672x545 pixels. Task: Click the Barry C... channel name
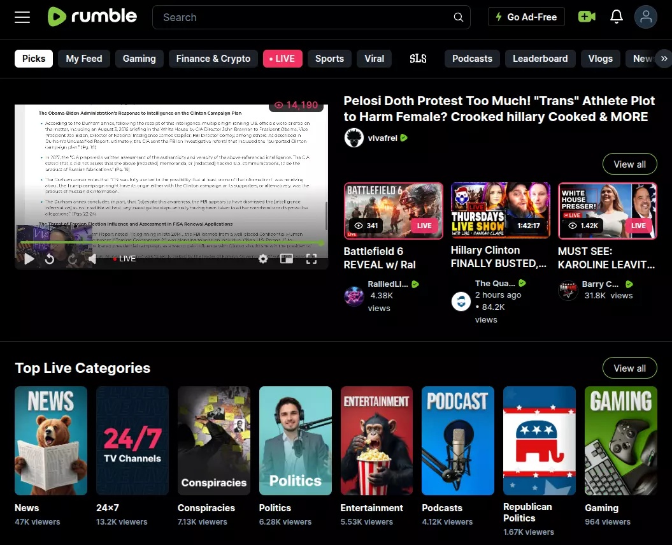pos(600,284)
